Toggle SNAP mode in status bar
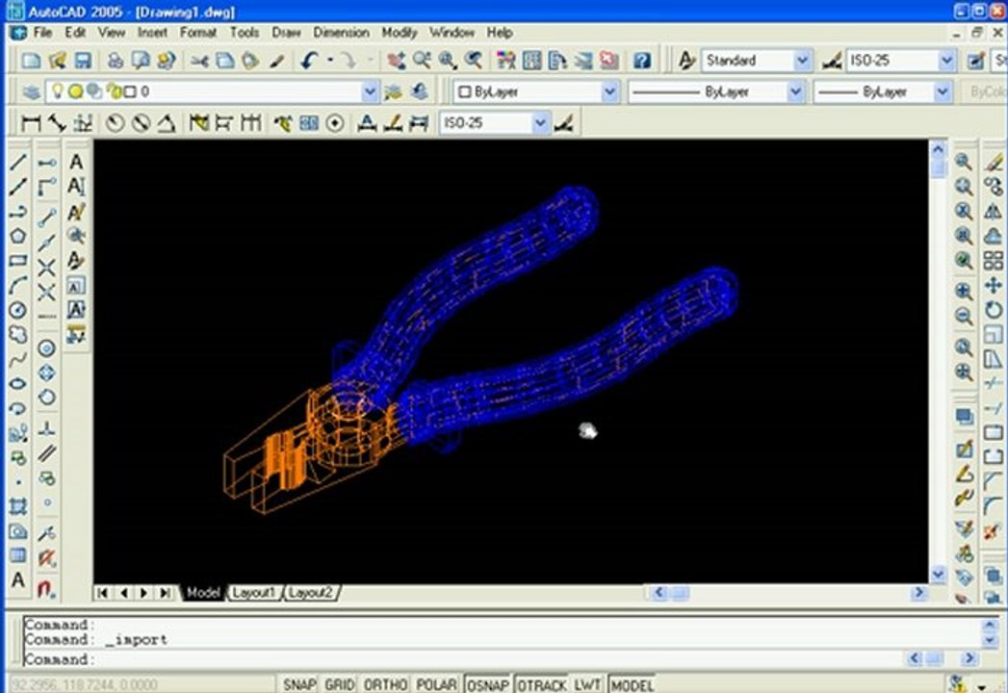This screenshot has height=693, width=1008. [x=299, y=684]
